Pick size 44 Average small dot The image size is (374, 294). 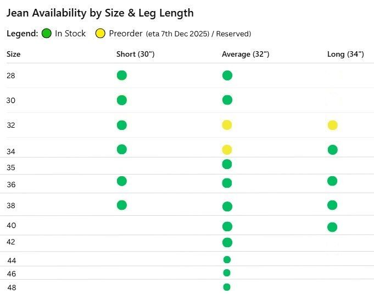(x=227, y=260)
